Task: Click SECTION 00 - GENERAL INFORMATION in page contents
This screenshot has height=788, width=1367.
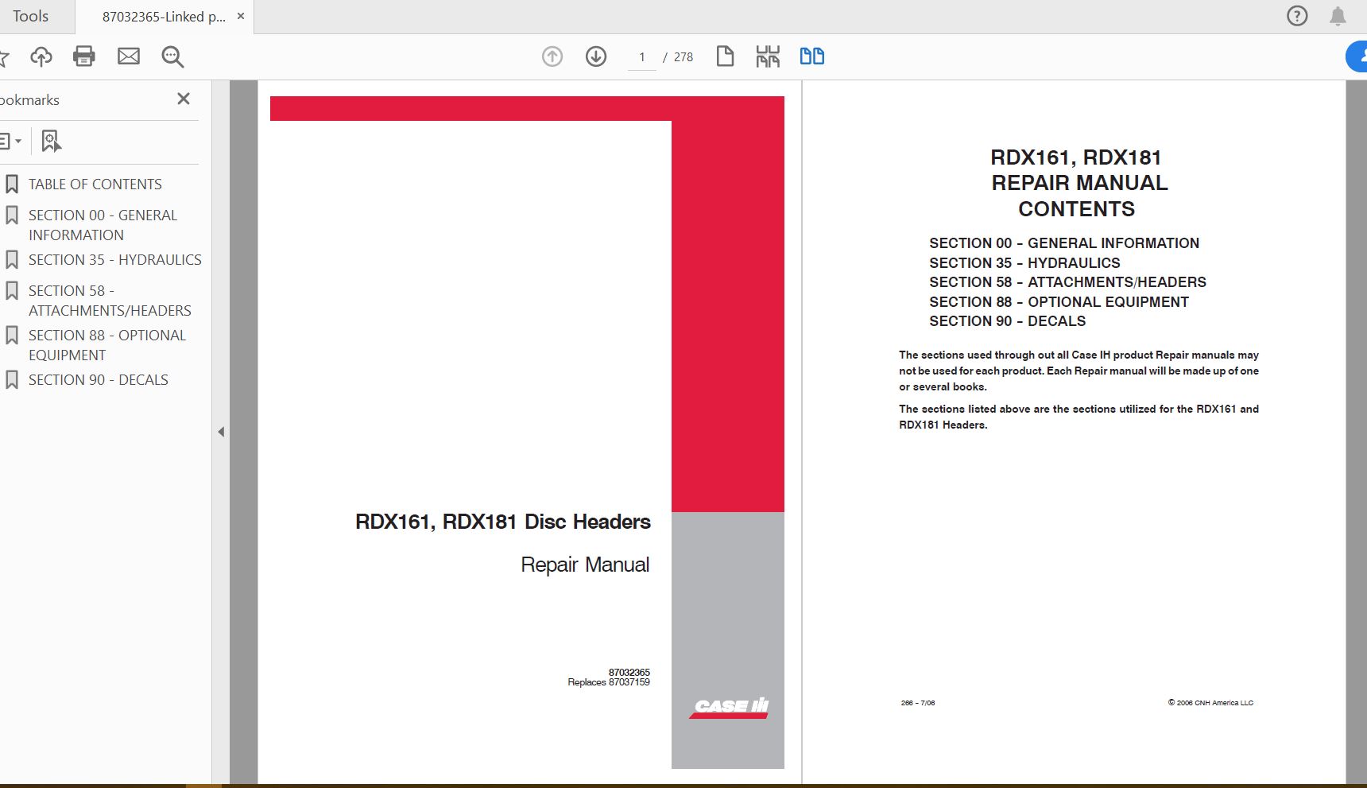Action: click(x=1064, y=243)
